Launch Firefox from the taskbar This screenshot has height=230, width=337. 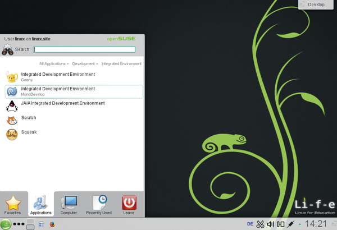52,224
